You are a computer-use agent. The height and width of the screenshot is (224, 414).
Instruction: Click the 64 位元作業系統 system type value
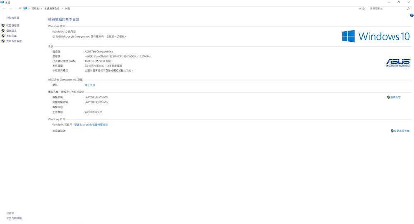[x=103, y=66]
